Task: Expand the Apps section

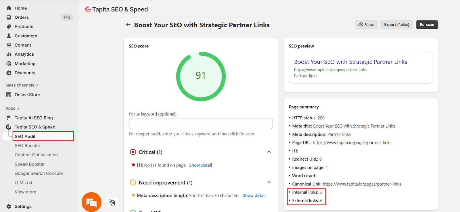Action: [x=12, y=108]
